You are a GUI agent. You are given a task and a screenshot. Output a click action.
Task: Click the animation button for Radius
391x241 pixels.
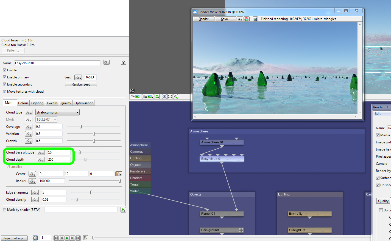[x=32, y=181]
